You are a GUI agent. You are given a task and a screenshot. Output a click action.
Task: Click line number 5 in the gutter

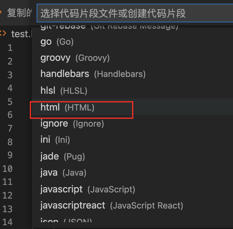(x=10, y=102)
